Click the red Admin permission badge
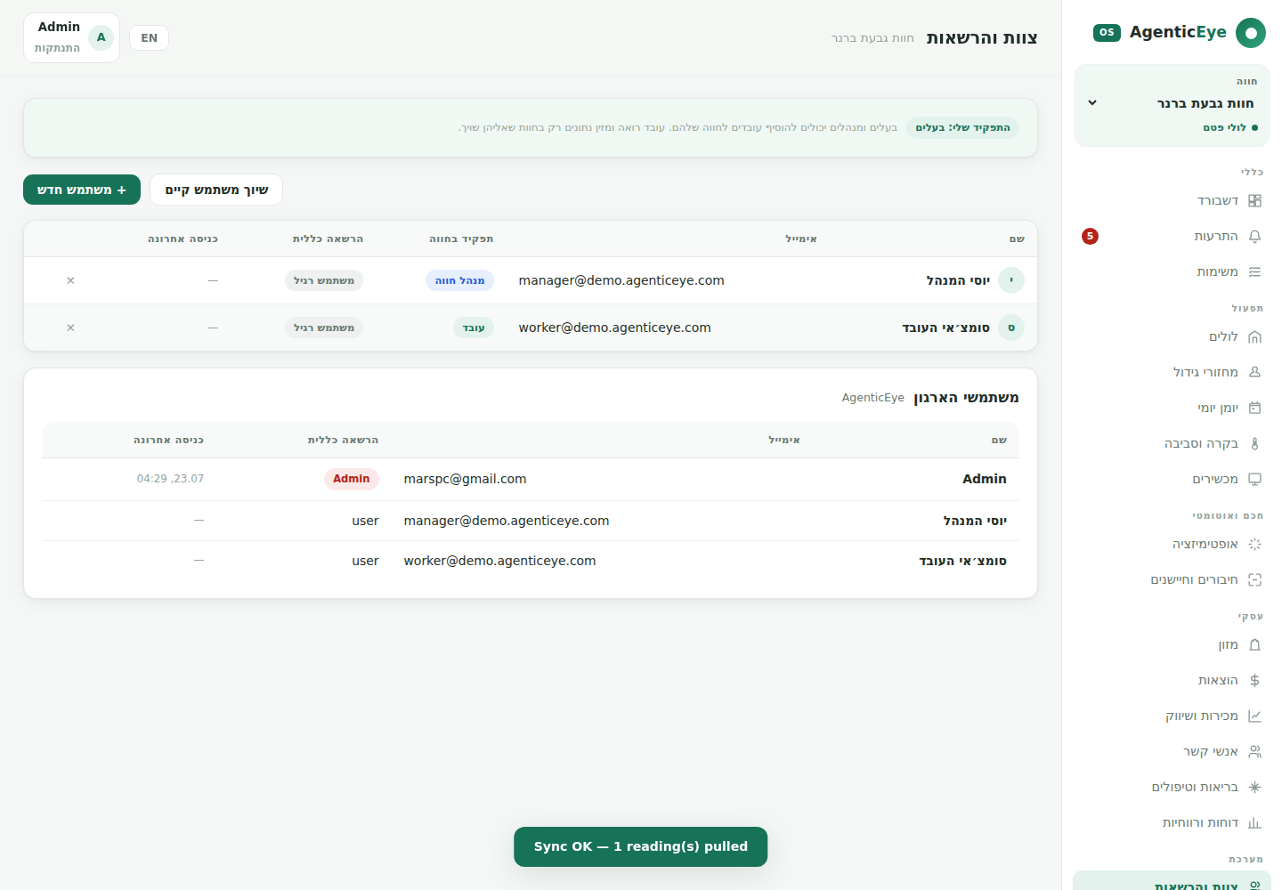 click(x=352, y=479)
